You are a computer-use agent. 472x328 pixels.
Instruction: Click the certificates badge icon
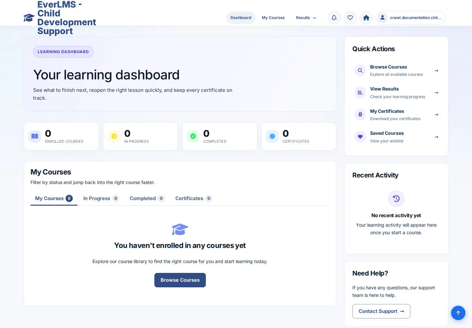point(272,136)
